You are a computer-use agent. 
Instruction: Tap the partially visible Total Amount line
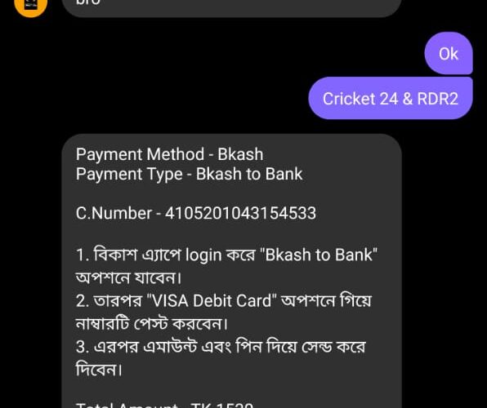(164, 405)
